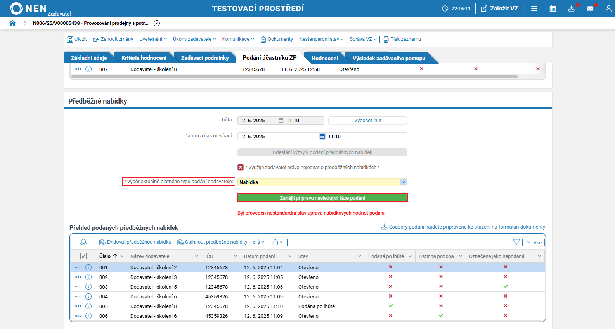Click info icon for row 003

[88, 287]
